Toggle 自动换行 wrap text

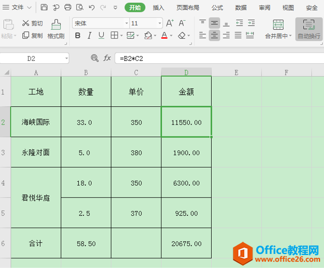(x=309, y=29)
